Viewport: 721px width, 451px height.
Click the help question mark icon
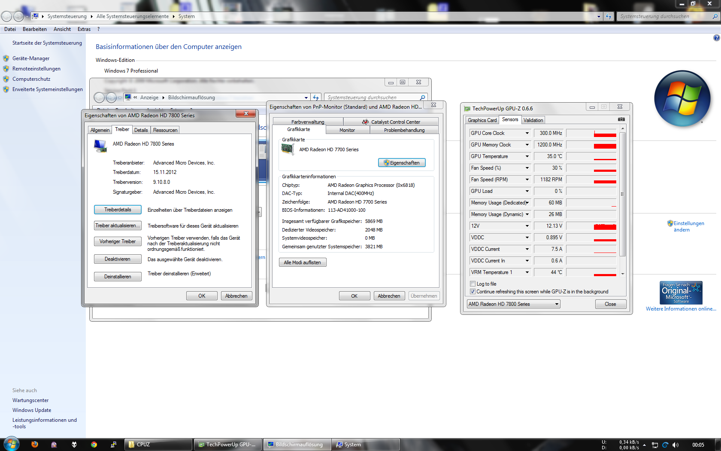coord(716,38)
